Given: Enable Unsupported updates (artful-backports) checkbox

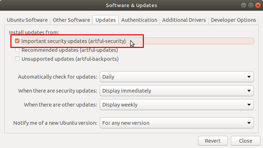Looking at the screenshot, I should click(17, 59).
